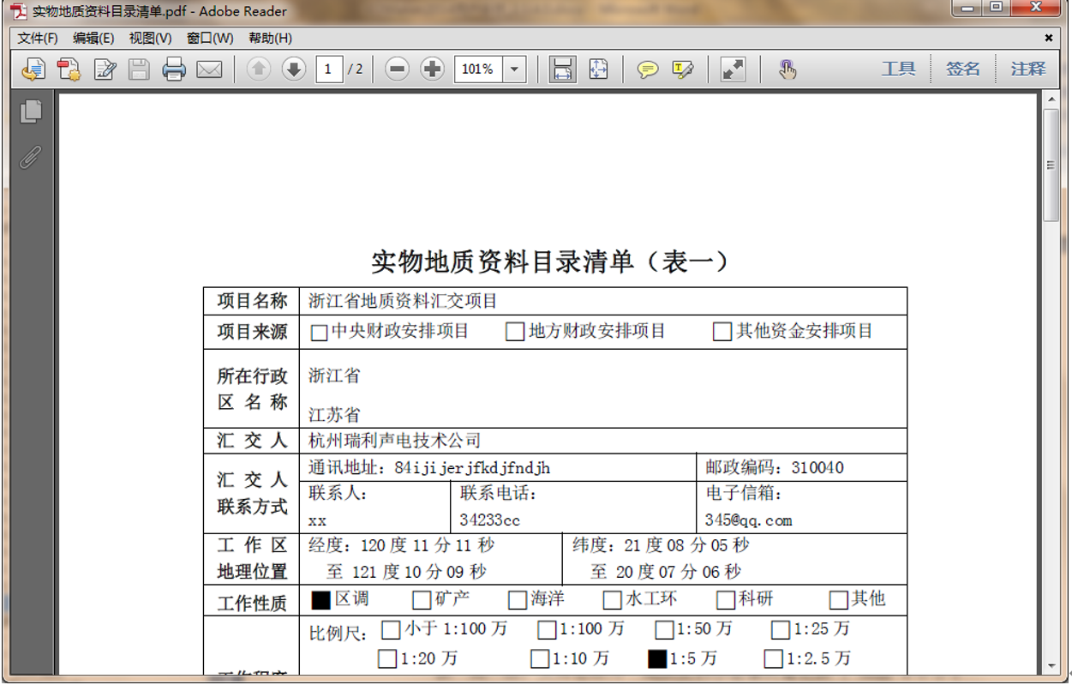Check the 地方财政安排项目 checkbox

515,332
